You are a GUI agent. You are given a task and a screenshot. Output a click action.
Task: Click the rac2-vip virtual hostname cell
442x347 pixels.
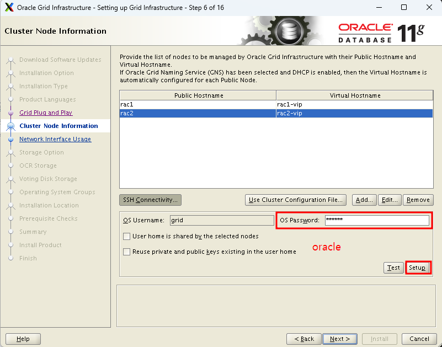[x=355, y=113]
